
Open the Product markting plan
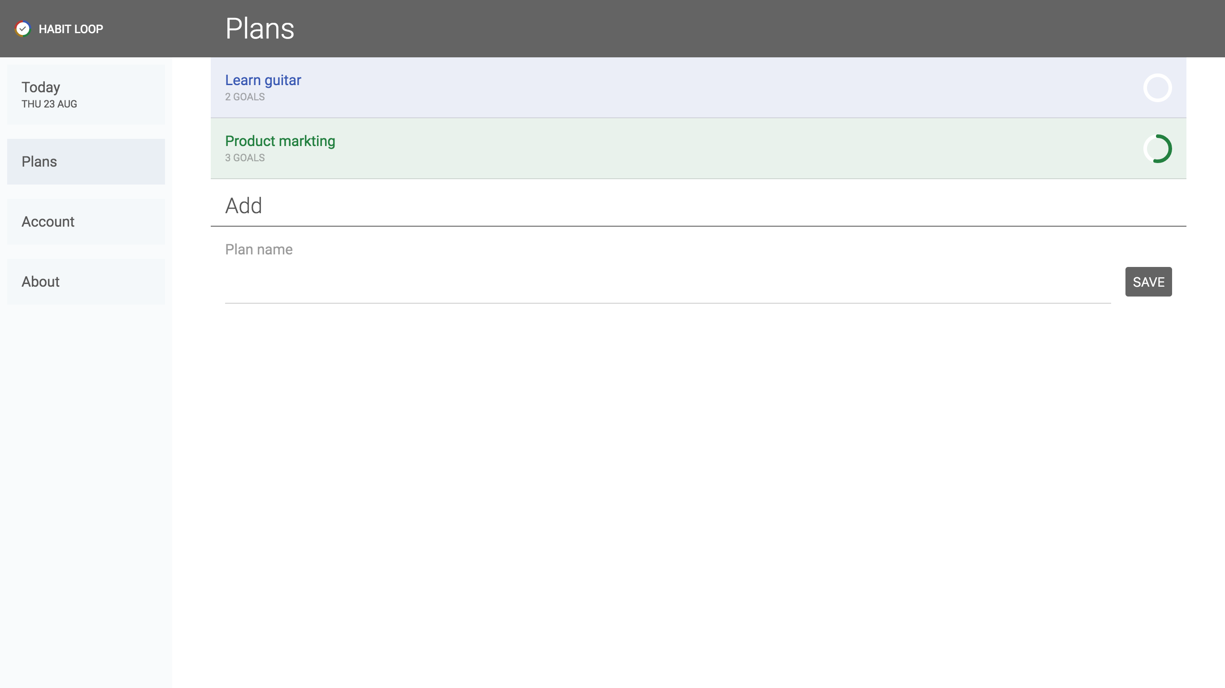pyautogui.click(x=280, y=141)
